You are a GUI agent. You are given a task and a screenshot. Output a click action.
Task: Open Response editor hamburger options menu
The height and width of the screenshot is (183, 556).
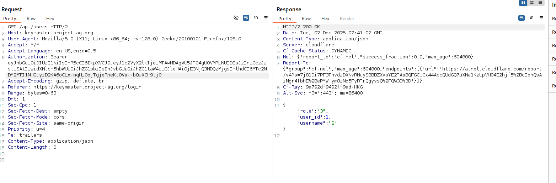coord(541,18)
